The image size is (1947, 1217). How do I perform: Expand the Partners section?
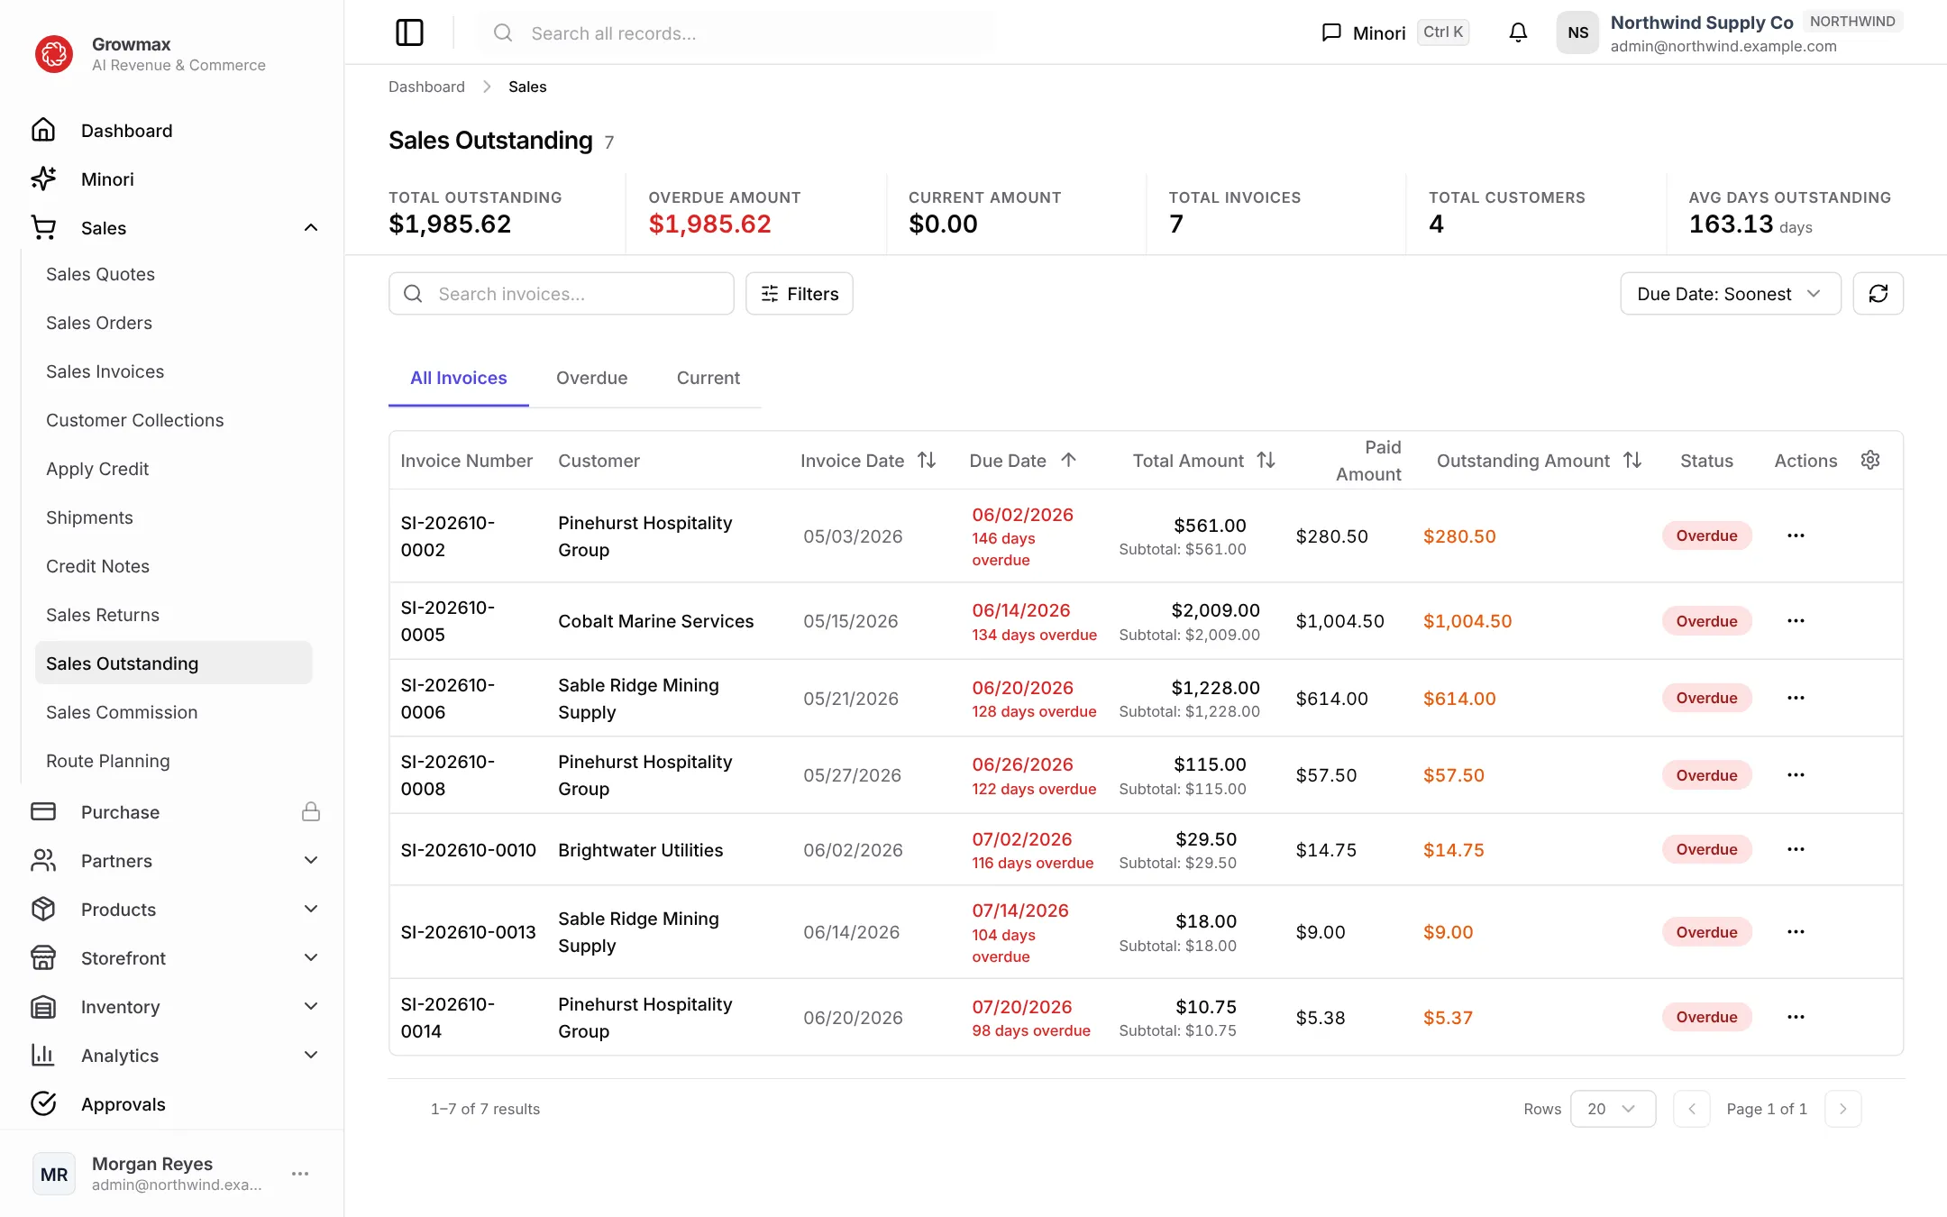click(x=311, y=861)
